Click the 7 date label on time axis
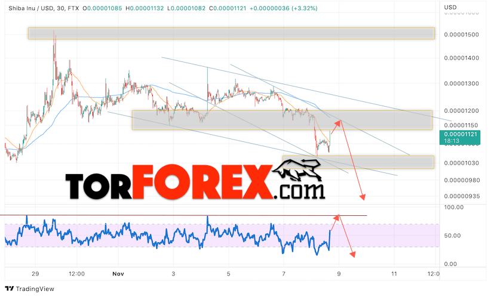The width and height of the screenshot is (491, 297). coord(284,274)
